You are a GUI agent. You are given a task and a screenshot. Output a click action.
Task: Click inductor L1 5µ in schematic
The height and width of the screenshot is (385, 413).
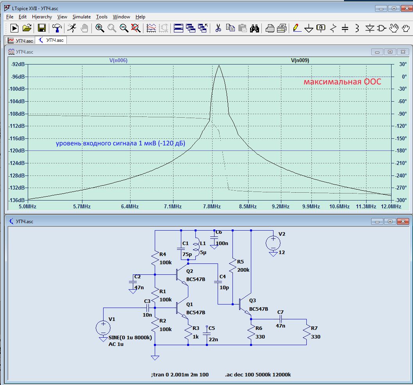pyautogui.click(x=196, y=247)
